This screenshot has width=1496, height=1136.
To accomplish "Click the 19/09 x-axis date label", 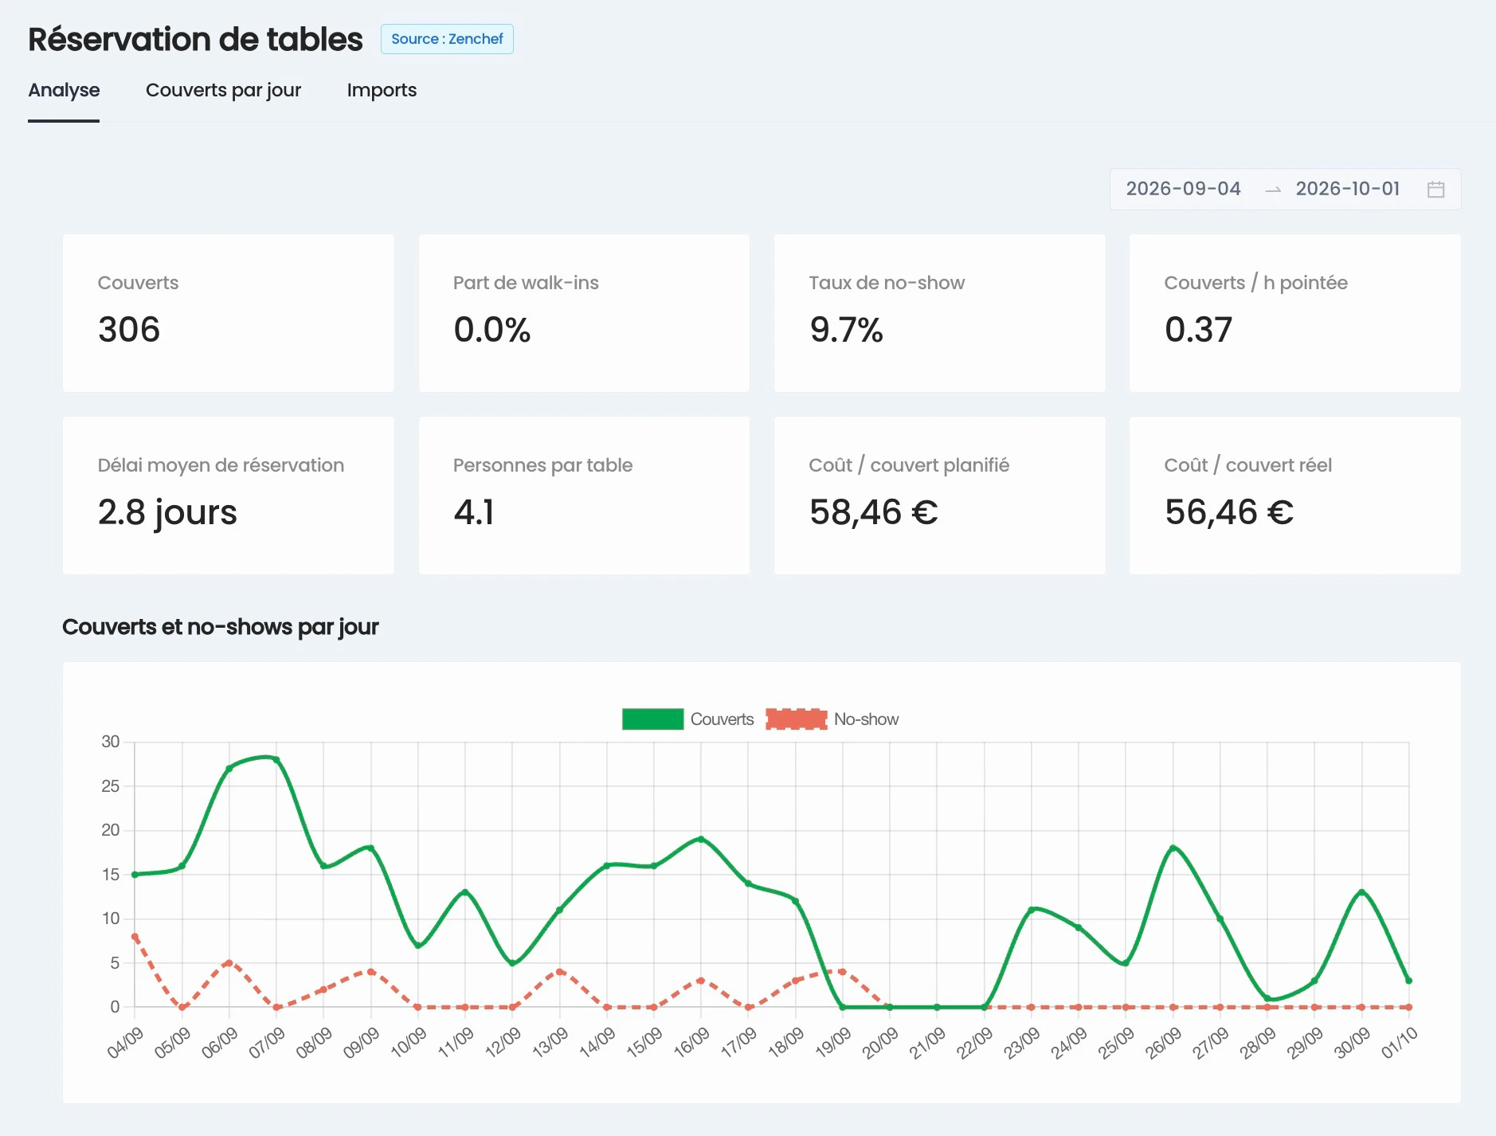I will click(833, 1042).
